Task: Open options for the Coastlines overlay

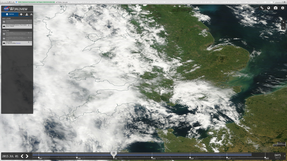Action: [29, 42]
